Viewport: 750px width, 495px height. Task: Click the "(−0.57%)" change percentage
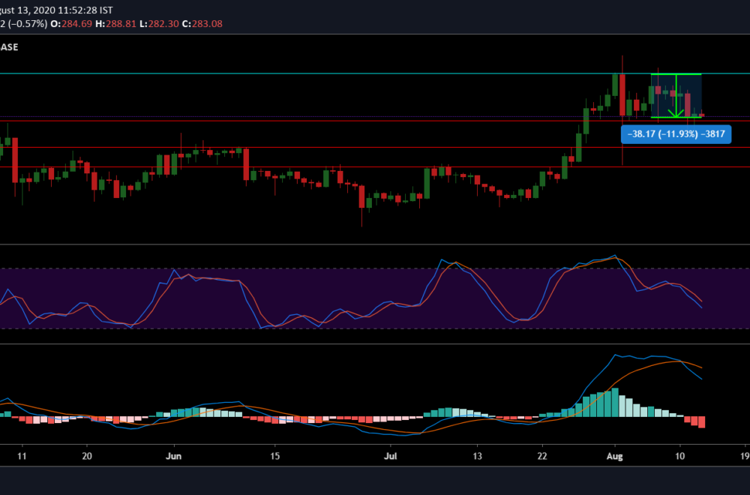point(28,24)
